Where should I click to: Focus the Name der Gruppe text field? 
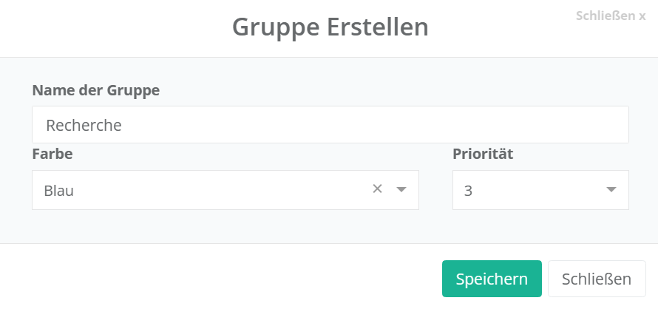tap(330, 125)
